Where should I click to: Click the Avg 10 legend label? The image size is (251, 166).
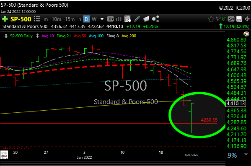tap(47, 36)
